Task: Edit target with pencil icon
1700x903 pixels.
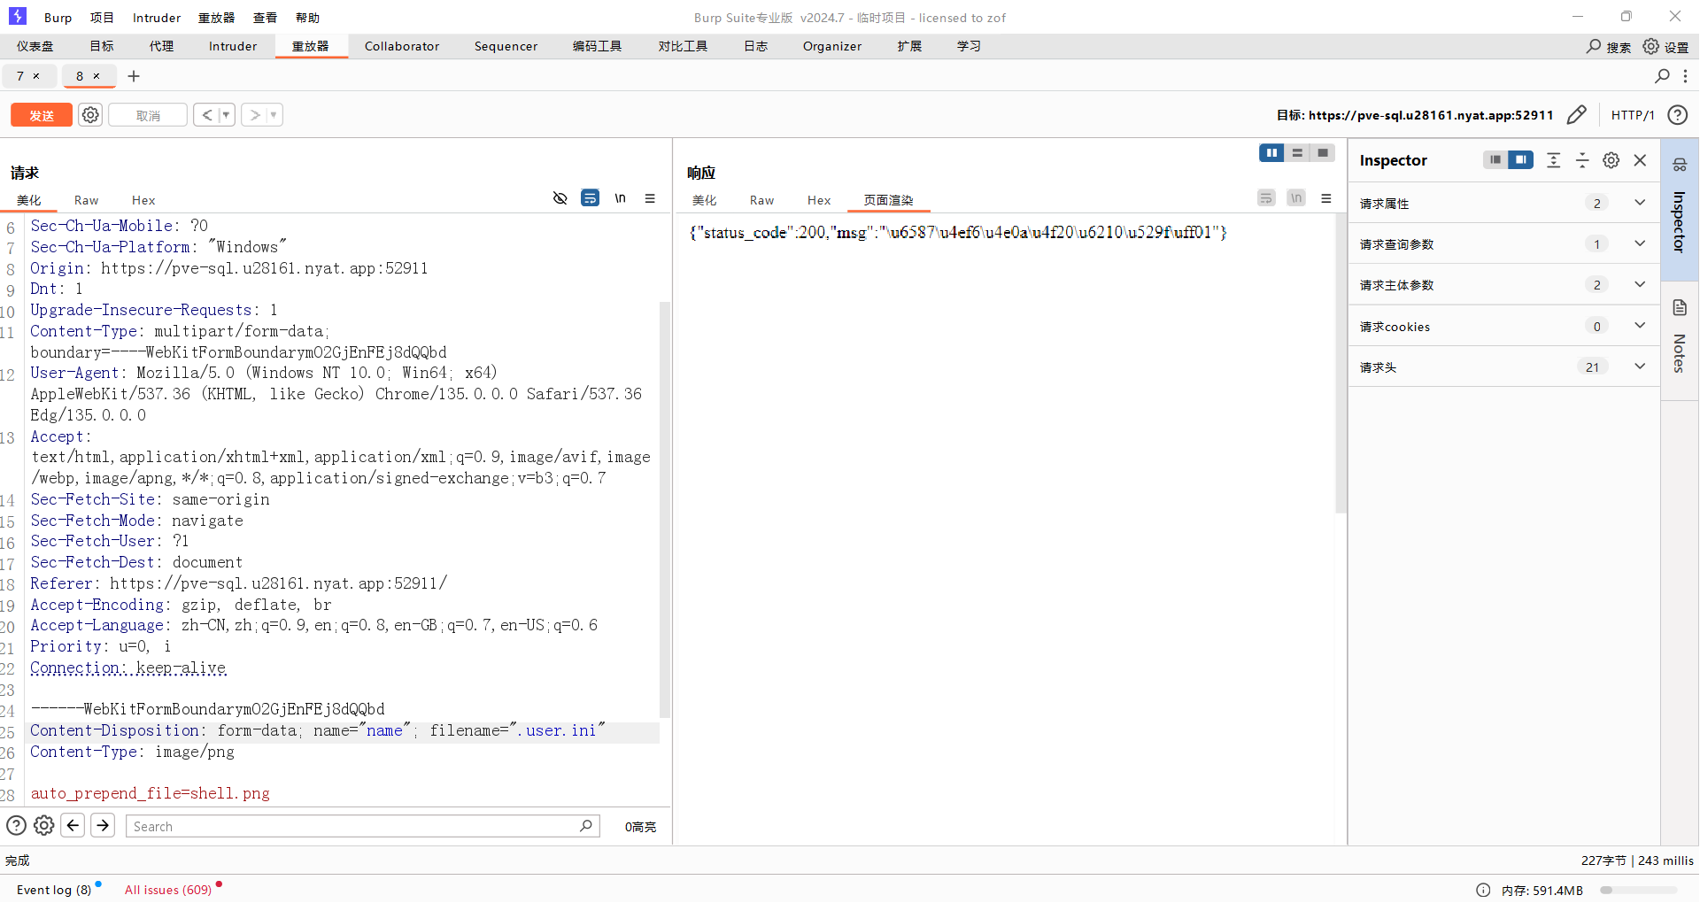Action: pyautogui.click(x=1576, y=114)
